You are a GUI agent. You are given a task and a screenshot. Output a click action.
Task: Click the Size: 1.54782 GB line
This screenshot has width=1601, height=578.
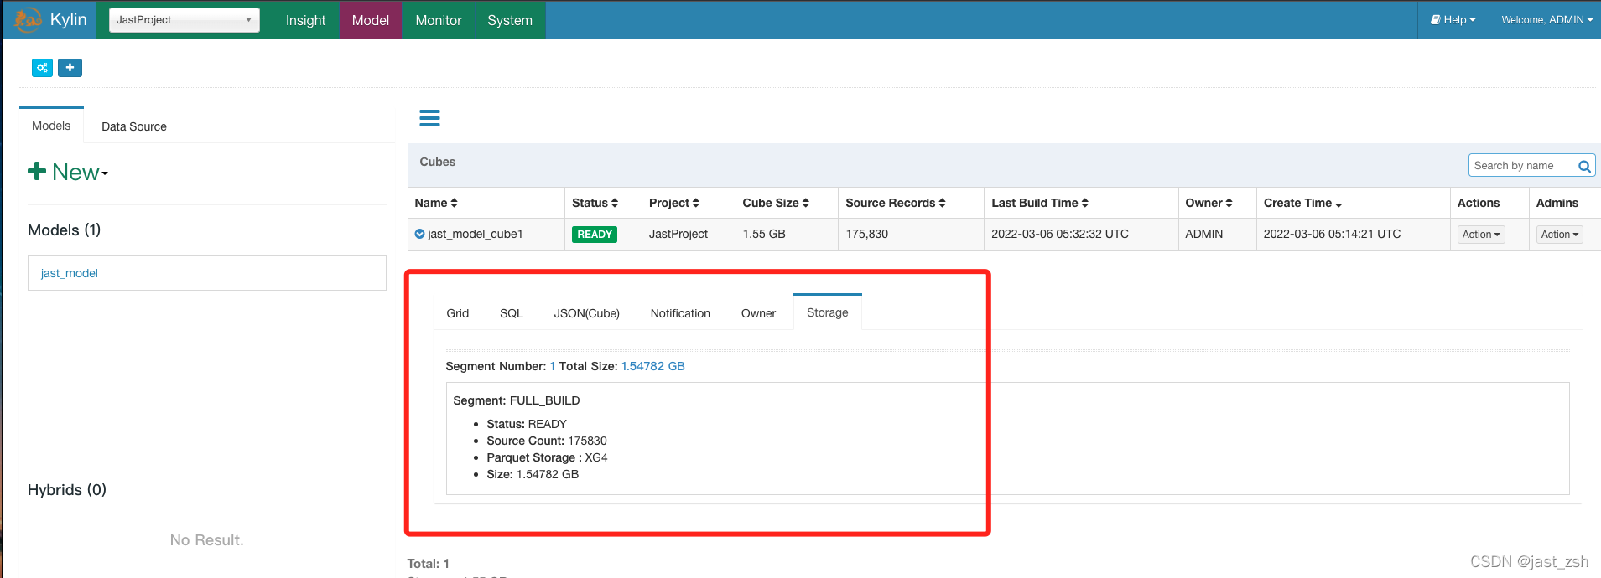point(533,474)
